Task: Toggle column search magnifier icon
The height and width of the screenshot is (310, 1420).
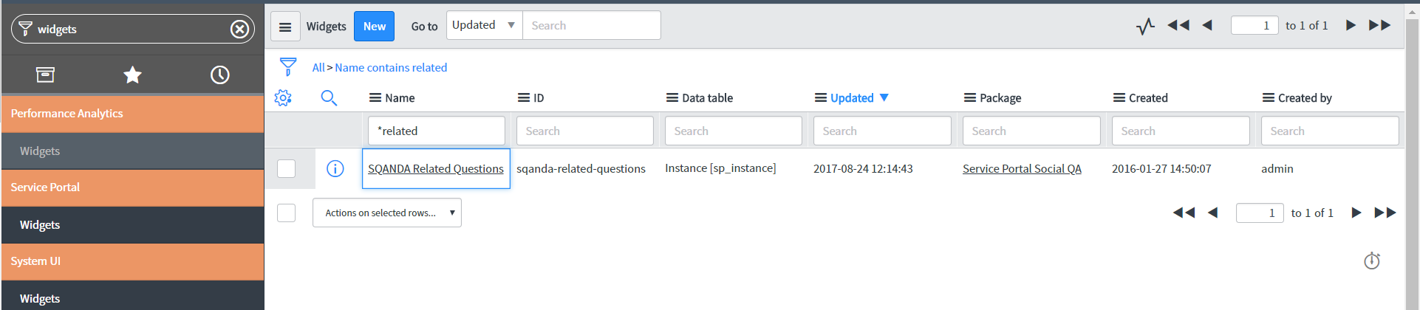Action: [x=329, y=97]
